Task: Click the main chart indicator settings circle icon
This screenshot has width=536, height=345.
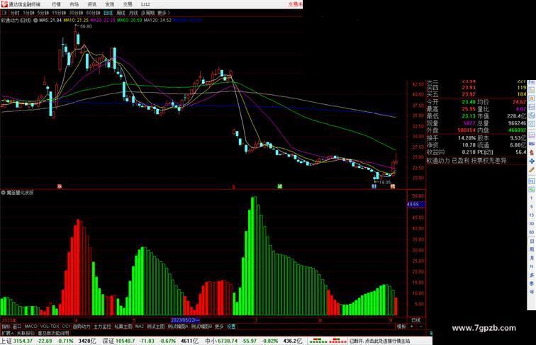Action: coord(35,21)
